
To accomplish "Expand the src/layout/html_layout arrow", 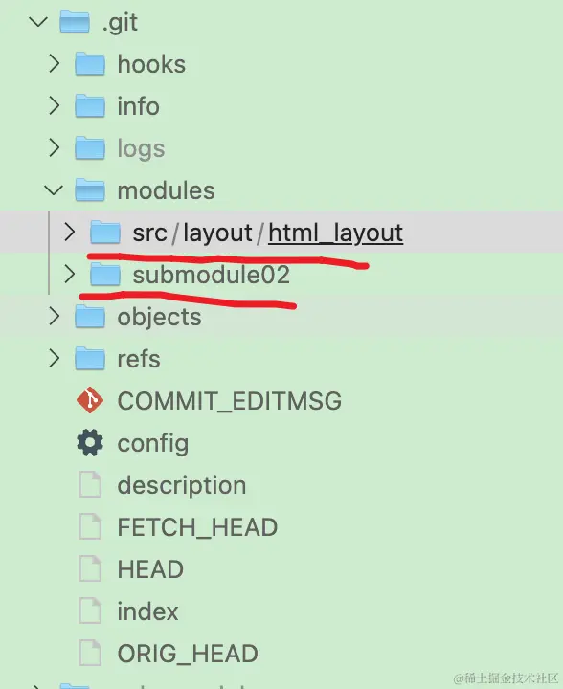I will [70, 232].
